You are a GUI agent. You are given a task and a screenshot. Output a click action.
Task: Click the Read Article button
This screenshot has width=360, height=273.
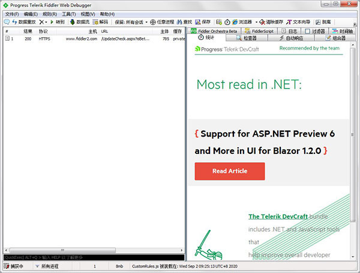click(229, 171)
